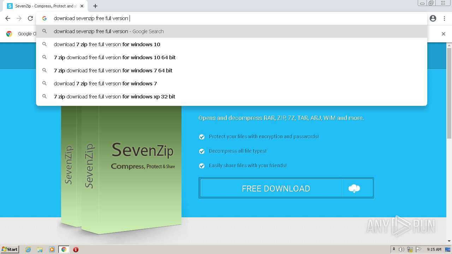This screenshot has width=452, height=254.
Task: Click the scrollbar down arrow
Action: pyautogui.click(x=449, y=241)
